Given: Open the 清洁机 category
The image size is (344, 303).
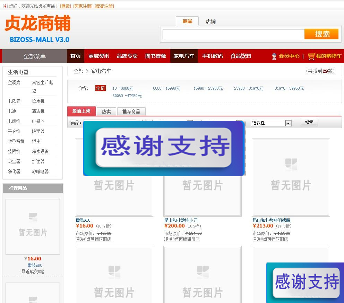Looking at the screenshot, I should pyautogui.click(x=38, y=111).
